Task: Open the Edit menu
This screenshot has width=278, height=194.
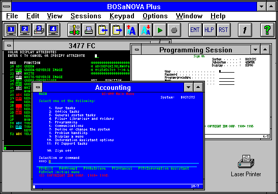Action: [x=32, y=16]
